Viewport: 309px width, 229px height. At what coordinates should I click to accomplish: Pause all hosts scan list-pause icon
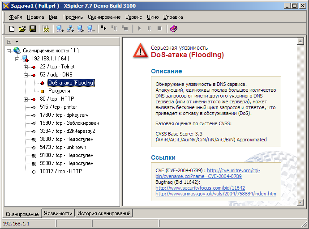114,28
